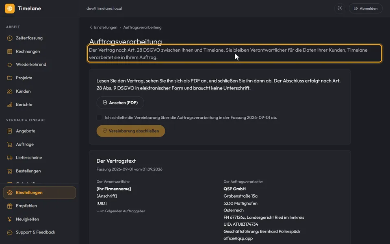Open Angebote in sidebar
Image resolution: width=390 pixels, height=244 pixels.
39,131
